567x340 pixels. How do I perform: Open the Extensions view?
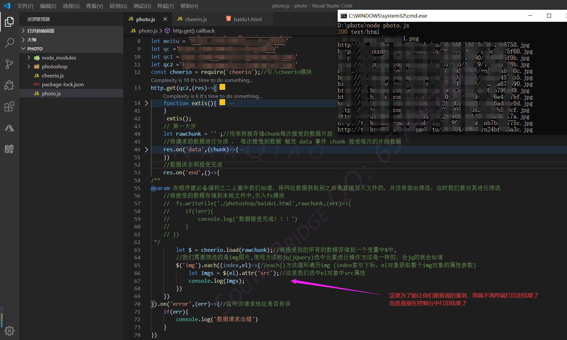pos(9,106)
